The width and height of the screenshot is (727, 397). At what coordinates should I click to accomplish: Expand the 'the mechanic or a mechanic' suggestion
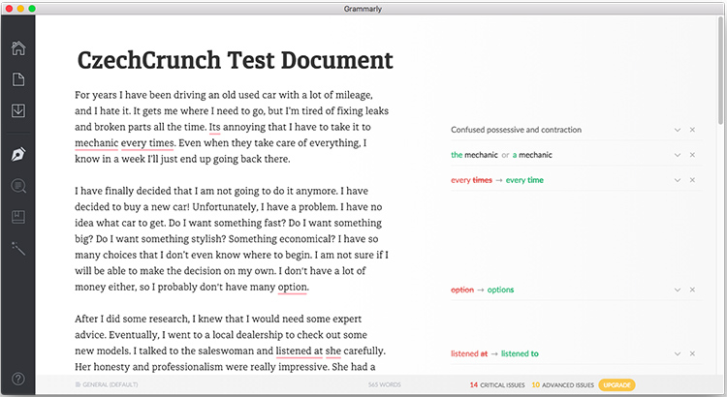[678, 155]
